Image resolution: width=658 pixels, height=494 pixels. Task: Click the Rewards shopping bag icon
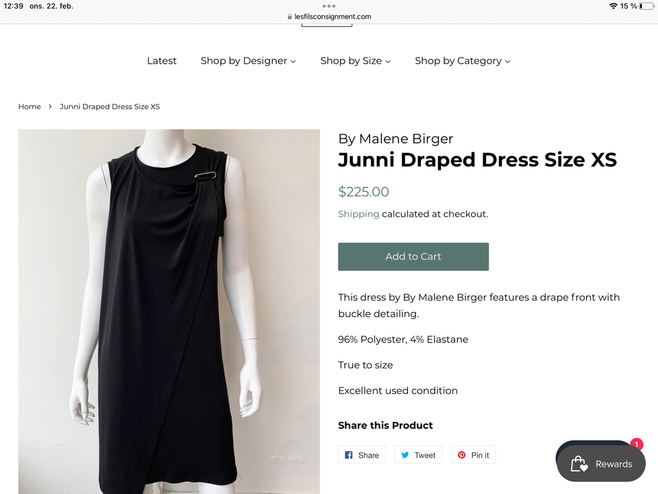(x=579, y=464)
